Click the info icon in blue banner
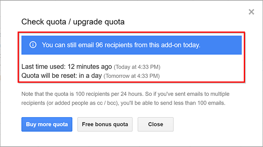 [x=33, y=45]
